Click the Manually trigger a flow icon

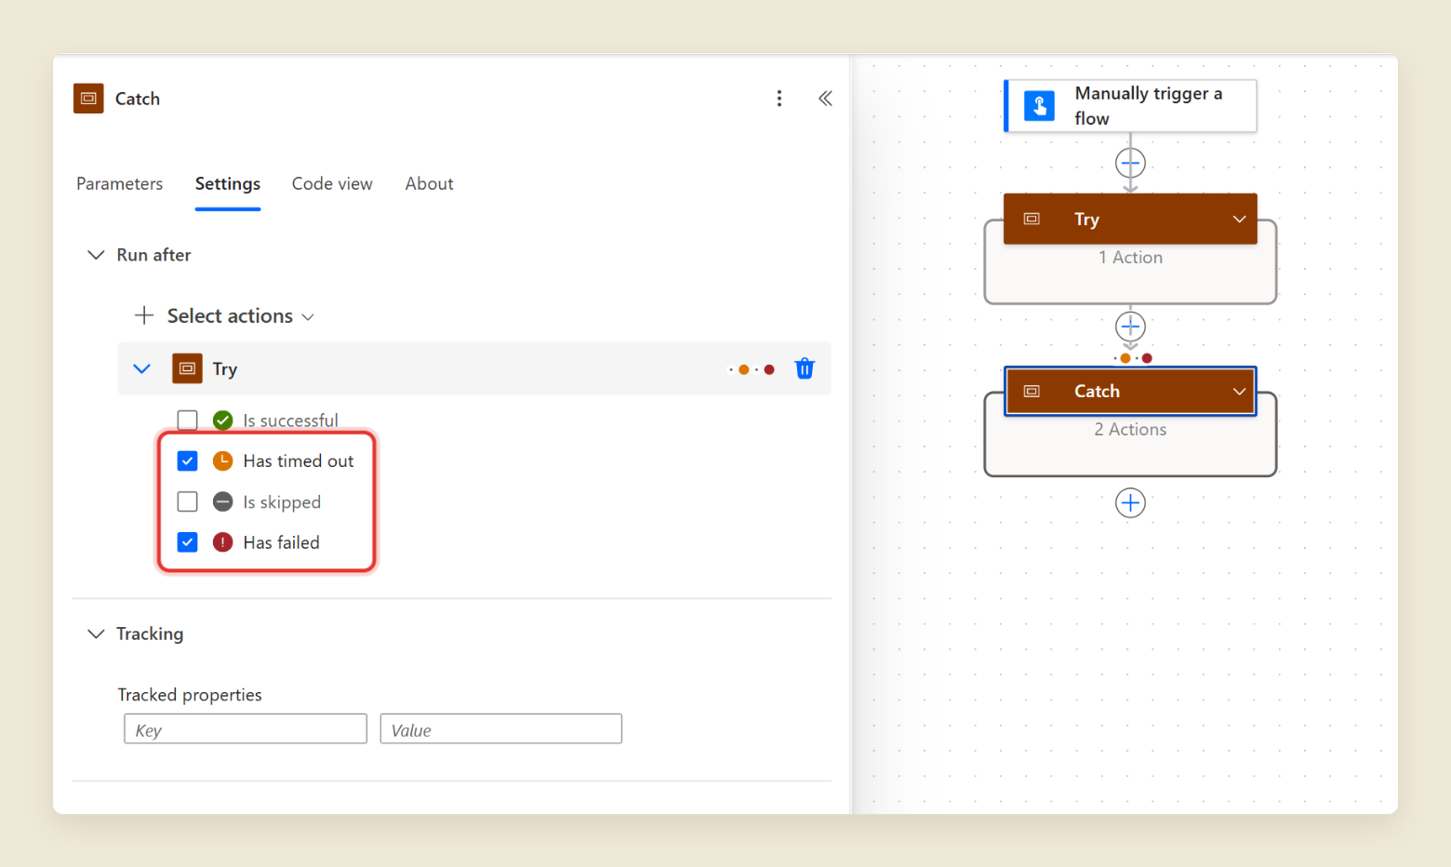[x=1039, y=106]
